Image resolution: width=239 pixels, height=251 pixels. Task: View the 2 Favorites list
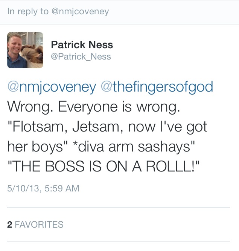35,225
